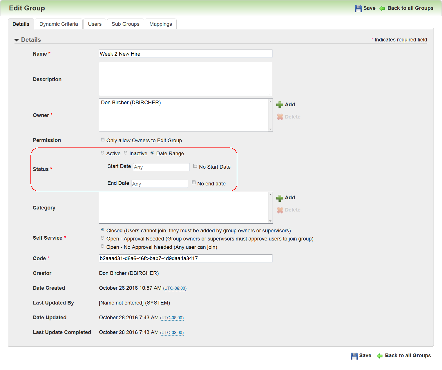This screenshot has height=370, width=442.
Task: Check the No Start Date checkbox
Action: [195, 166]
